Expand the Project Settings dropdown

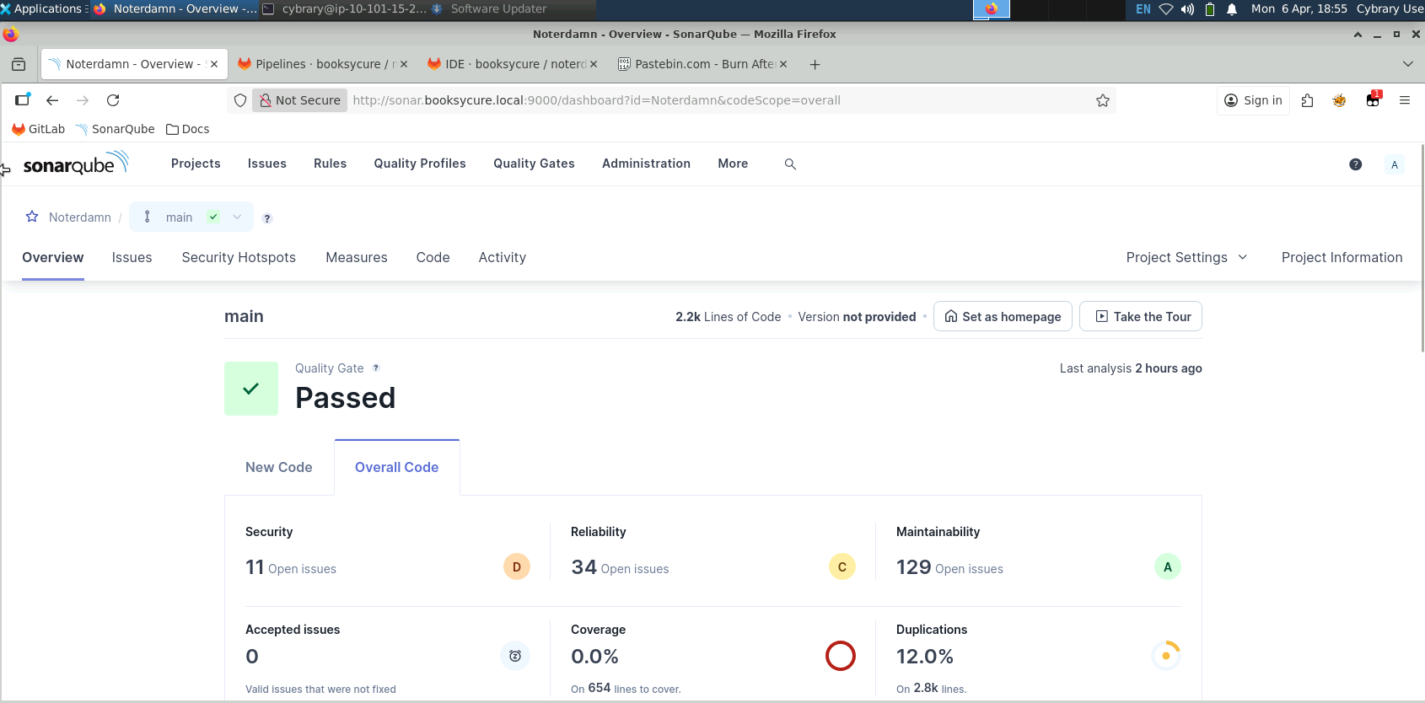[1186, 258]
